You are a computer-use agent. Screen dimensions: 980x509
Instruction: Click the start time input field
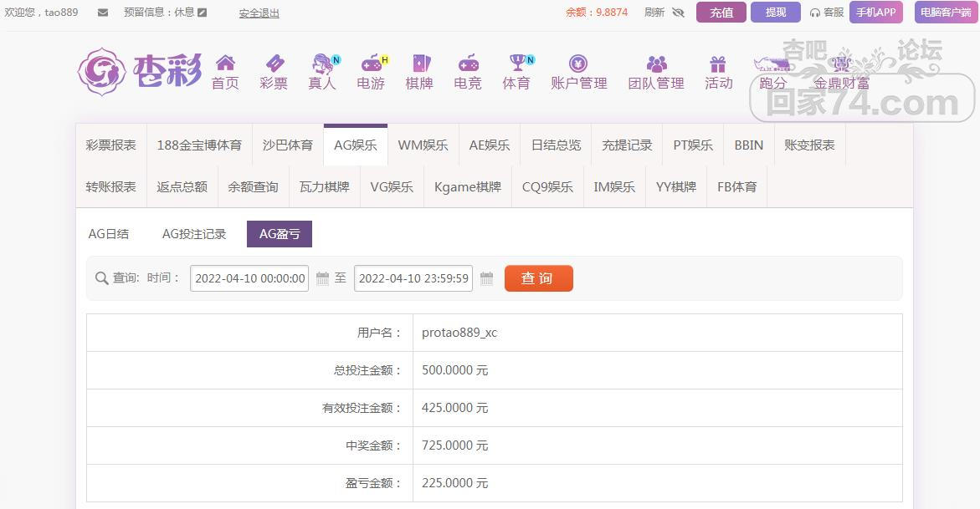click(x=249, y=278)
